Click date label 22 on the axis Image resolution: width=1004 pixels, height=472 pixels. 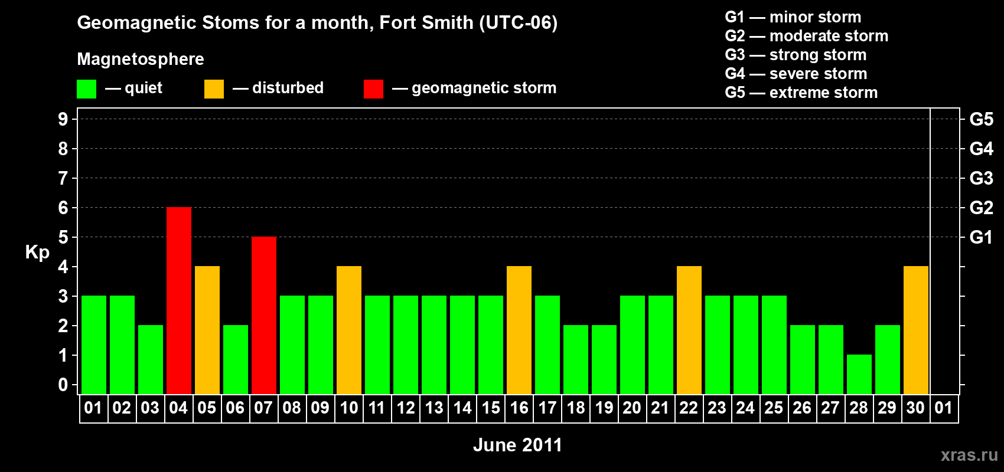click(x=689, y=408)
